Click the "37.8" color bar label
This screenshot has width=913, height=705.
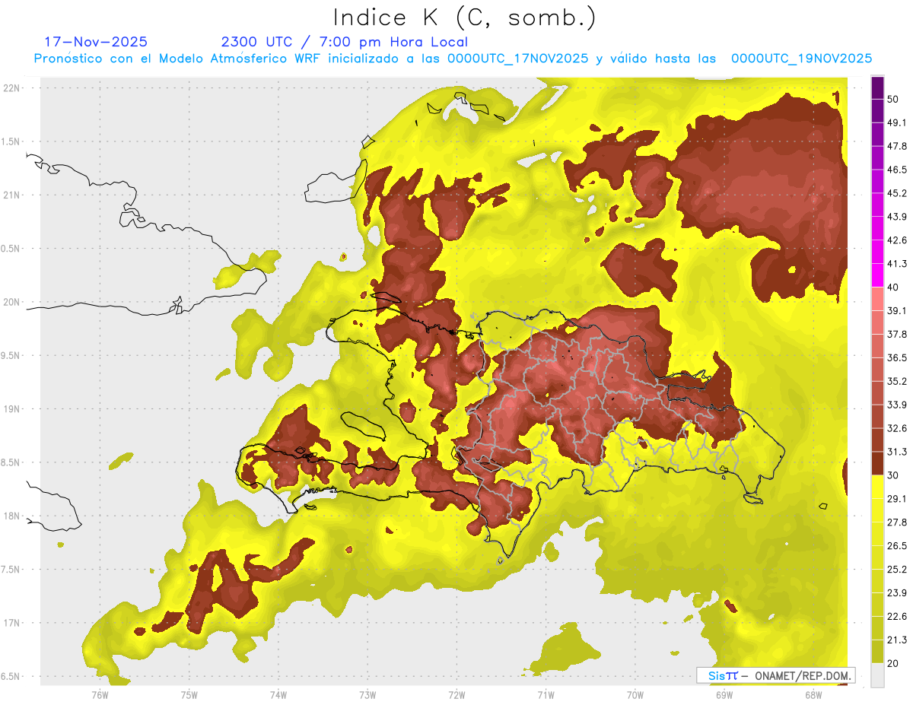897,335
